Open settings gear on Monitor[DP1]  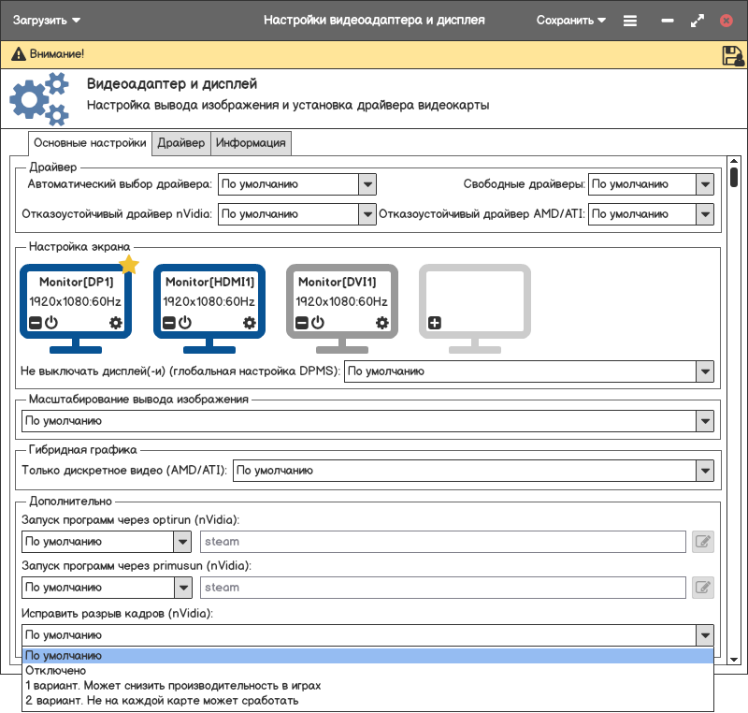click(x=116, y=323)
